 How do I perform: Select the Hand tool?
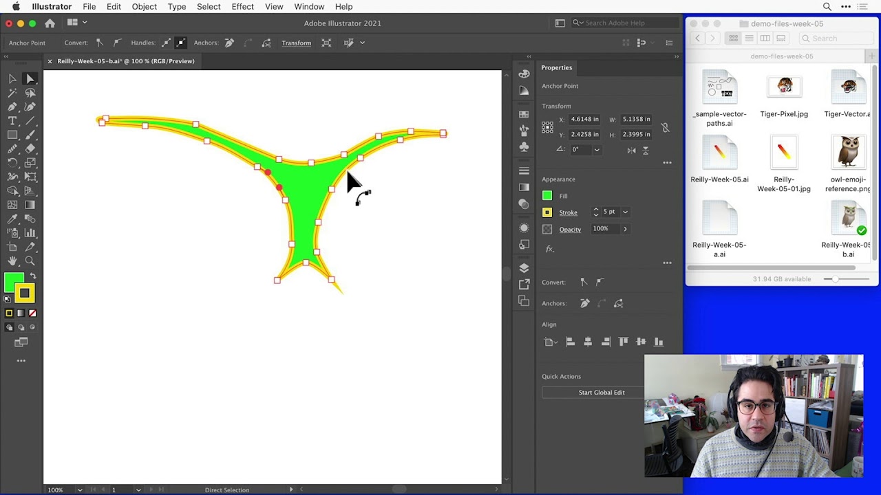[x=12, y=261]
